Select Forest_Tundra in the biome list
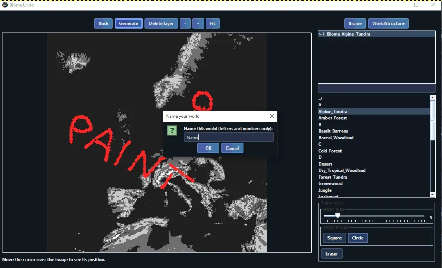Viewport: 442px width, 268px height. [374, 177]
